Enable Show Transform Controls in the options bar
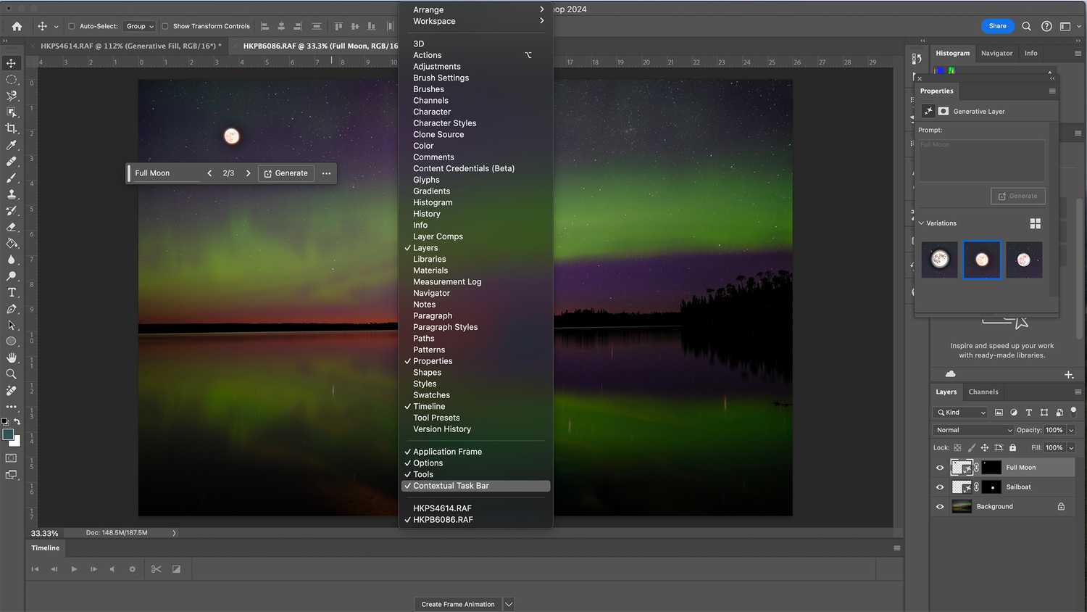This screenshot has width=1087, height=612. [x=165, y=25]
